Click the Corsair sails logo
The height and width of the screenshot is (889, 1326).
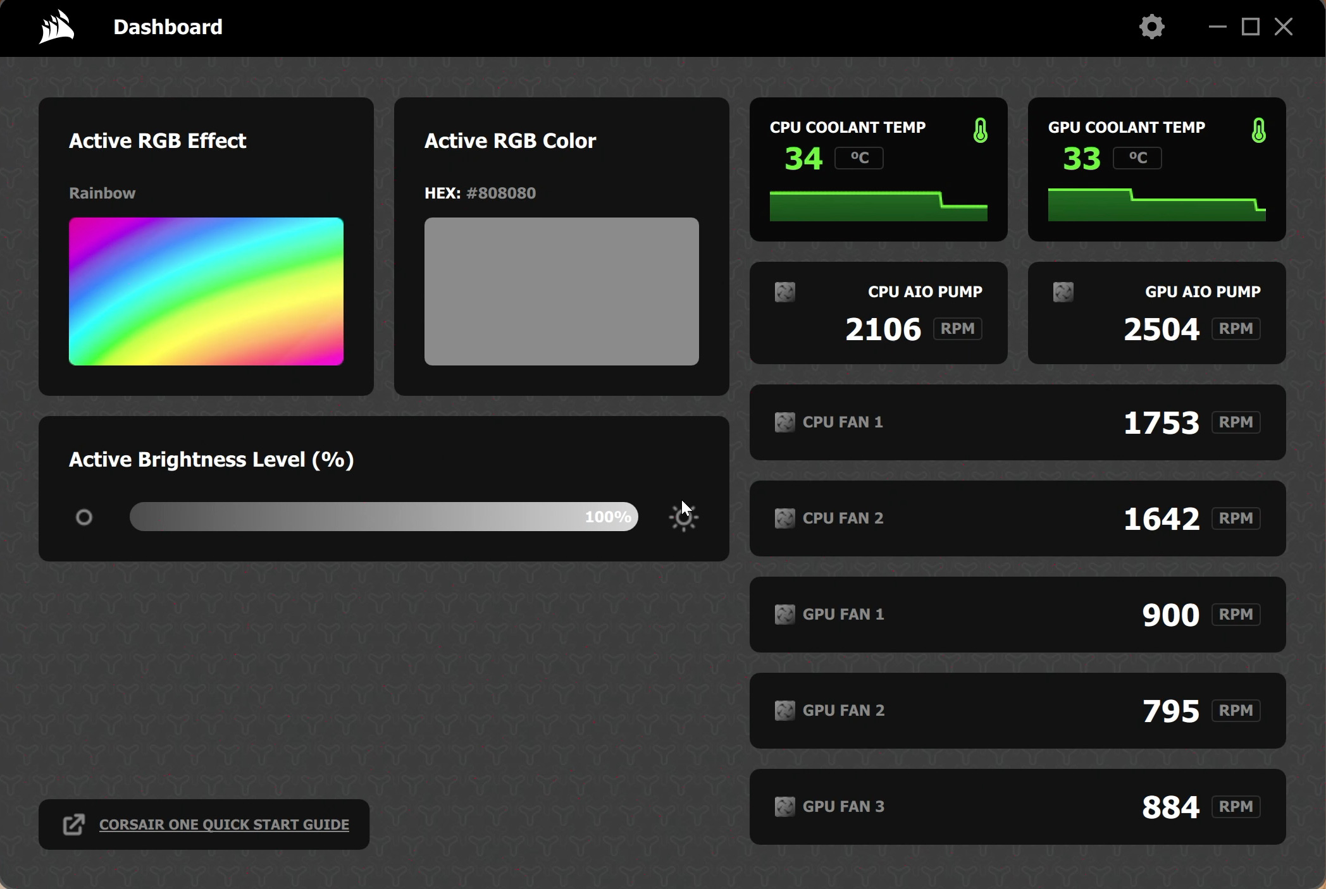point(56,27)
